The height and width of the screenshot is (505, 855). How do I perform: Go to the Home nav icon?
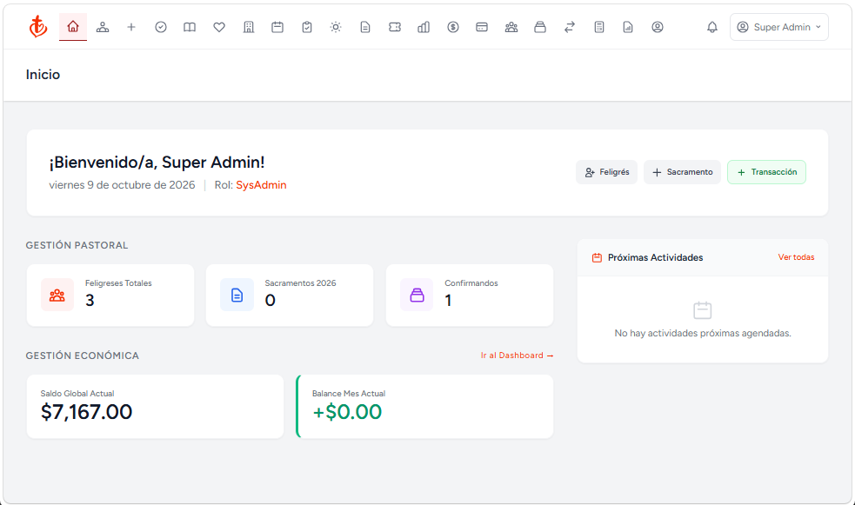coord(73,27)
